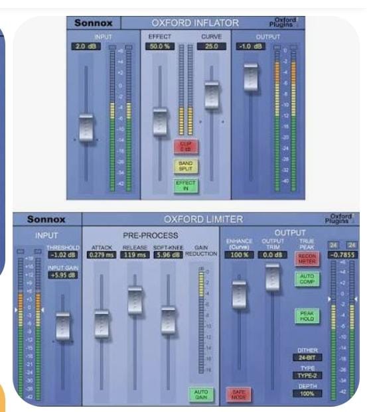Toggle the RECON METER button

[x=307, y=259]
